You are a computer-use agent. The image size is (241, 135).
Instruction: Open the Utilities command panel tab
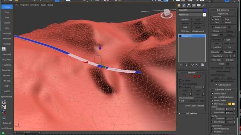click(204, 5)
